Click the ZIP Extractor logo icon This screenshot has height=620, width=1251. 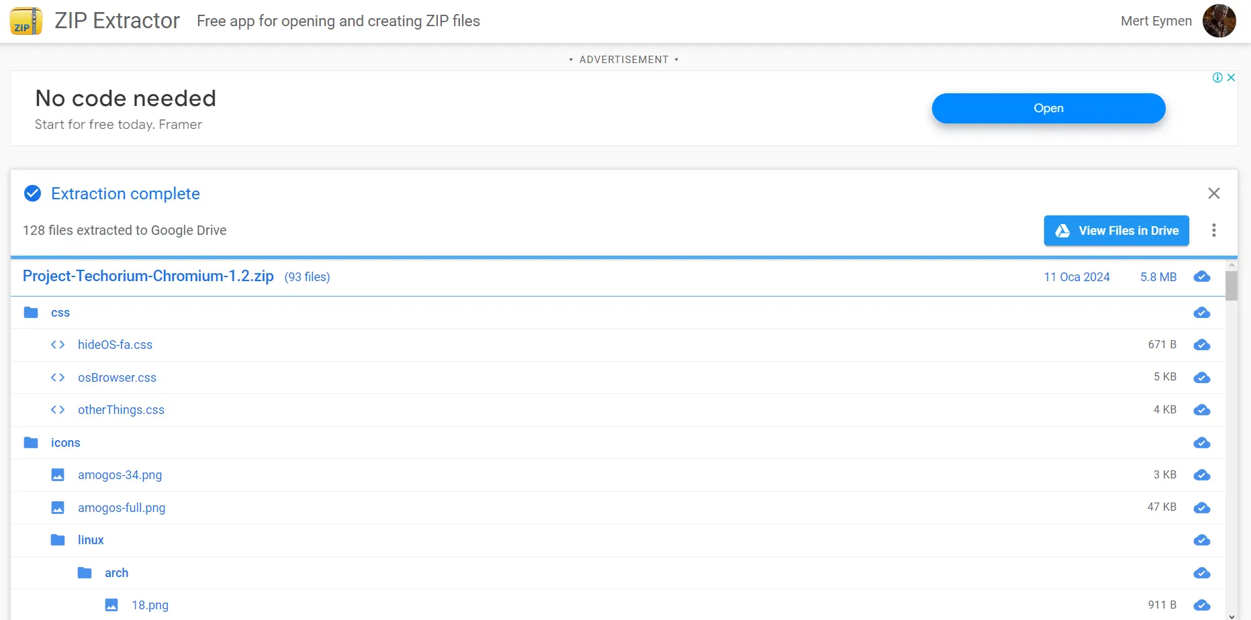pyautogui.click(x=26, y=21)
